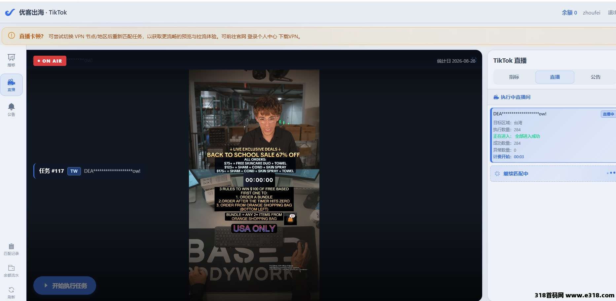Viewport: 616px width, 301px height.
Task: Click the TW region tag on task #117
Action: click(74, 171)
